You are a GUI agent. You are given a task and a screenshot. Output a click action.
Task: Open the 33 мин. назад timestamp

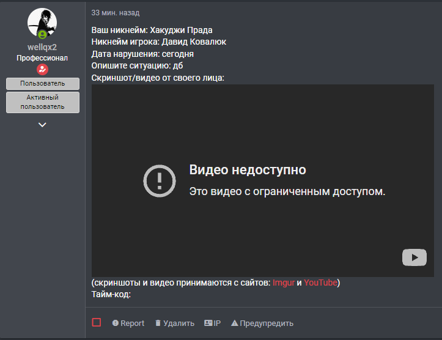tap(116, 13)
